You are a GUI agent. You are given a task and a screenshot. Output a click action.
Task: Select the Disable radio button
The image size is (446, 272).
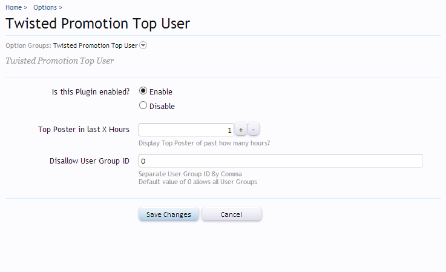point(143,105)
